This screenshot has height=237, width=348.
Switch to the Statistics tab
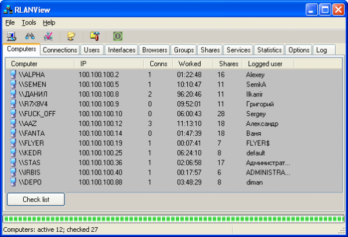tap(270, 50)
